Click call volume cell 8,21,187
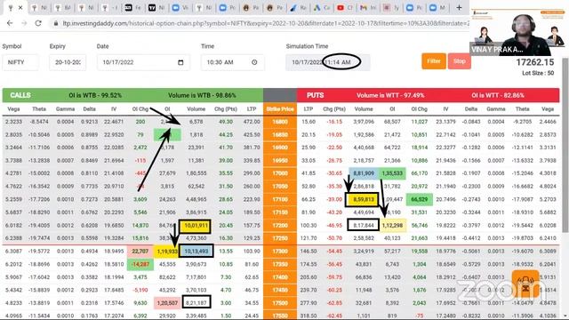This screenshot has width=569, height=320. (x=196, y=302)
